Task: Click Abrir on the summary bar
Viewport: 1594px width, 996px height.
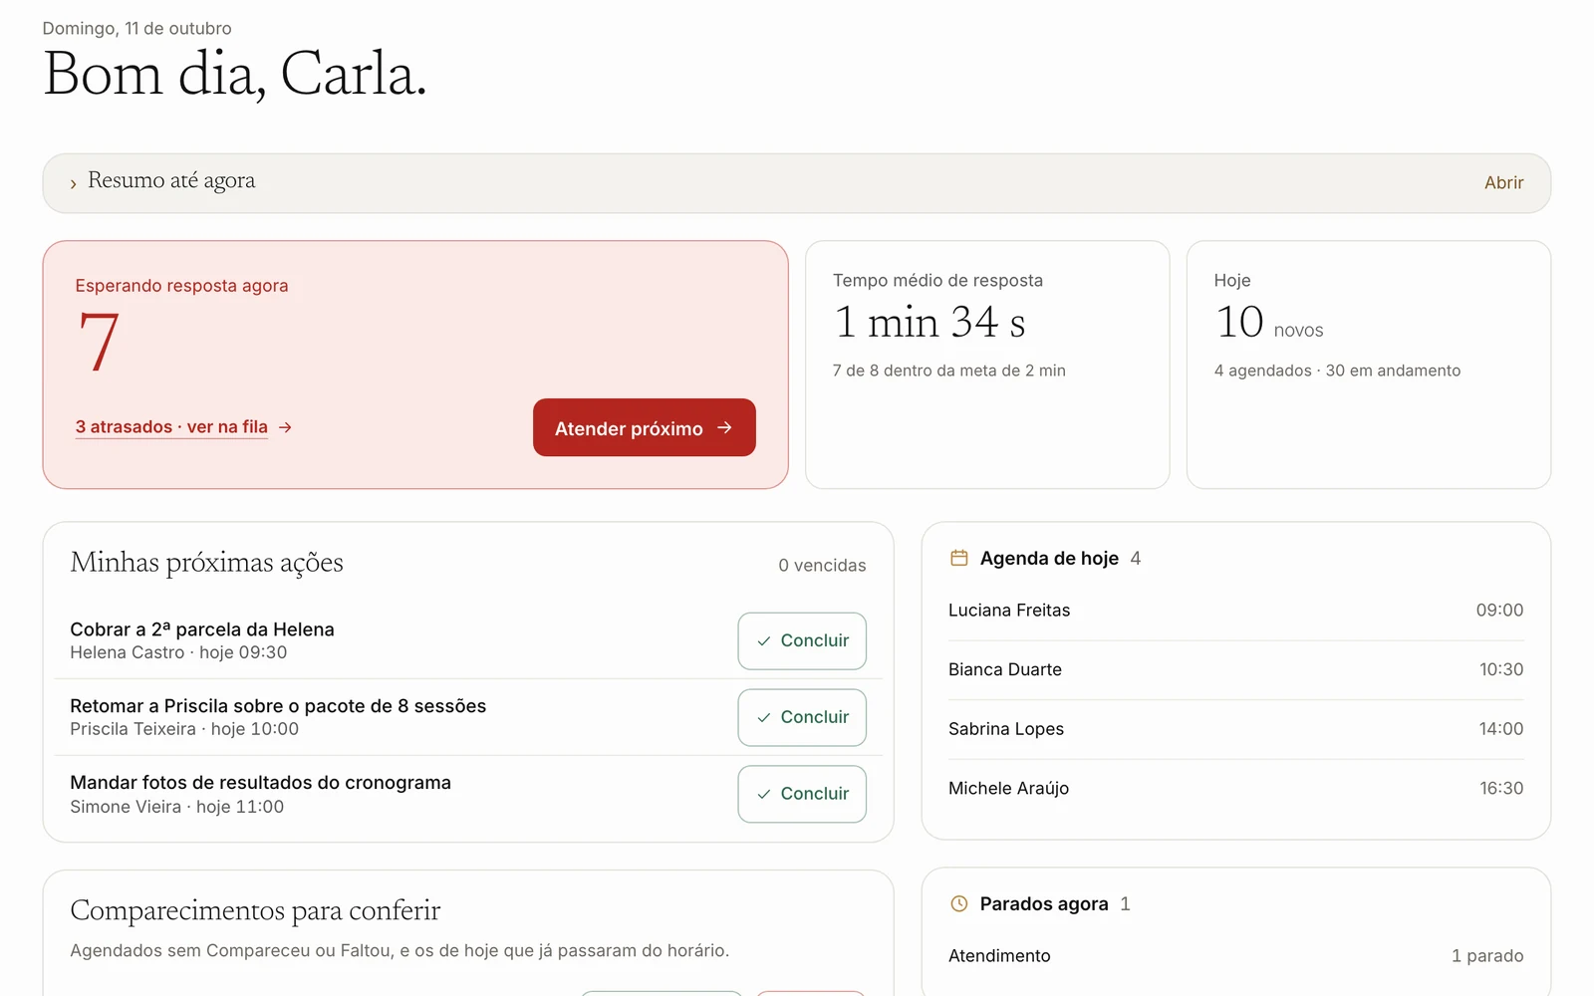Action: coord(1503,182)
